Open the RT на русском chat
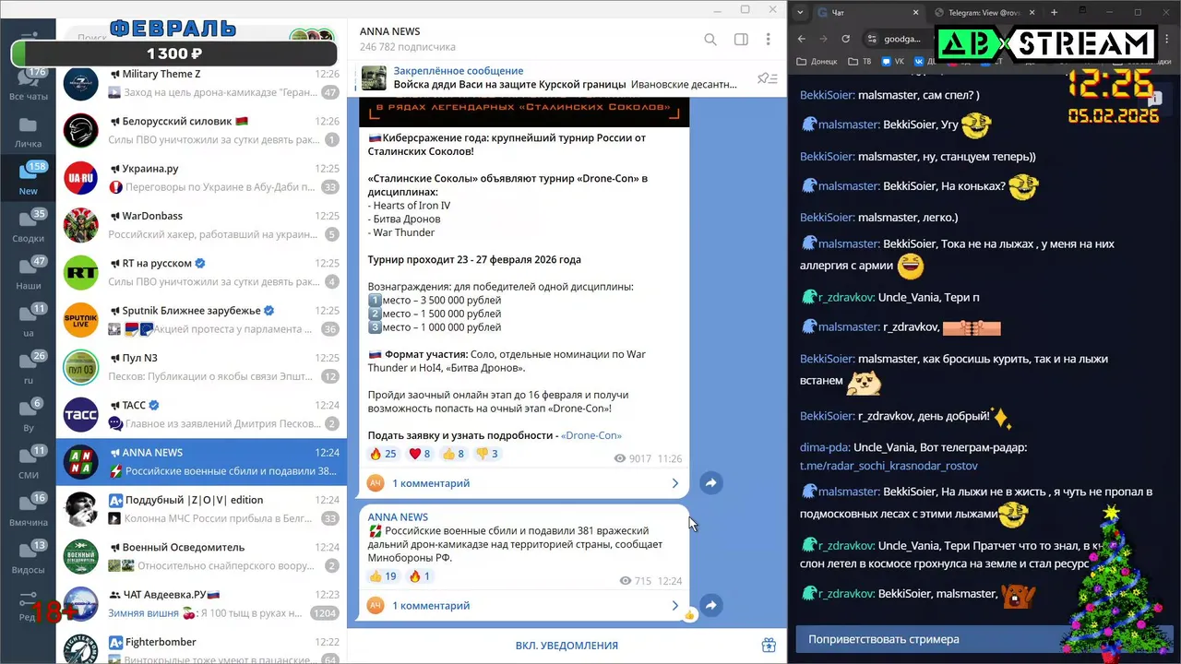Image resolution: width=1181 pixels, height=664 pixels. [201, 272]
